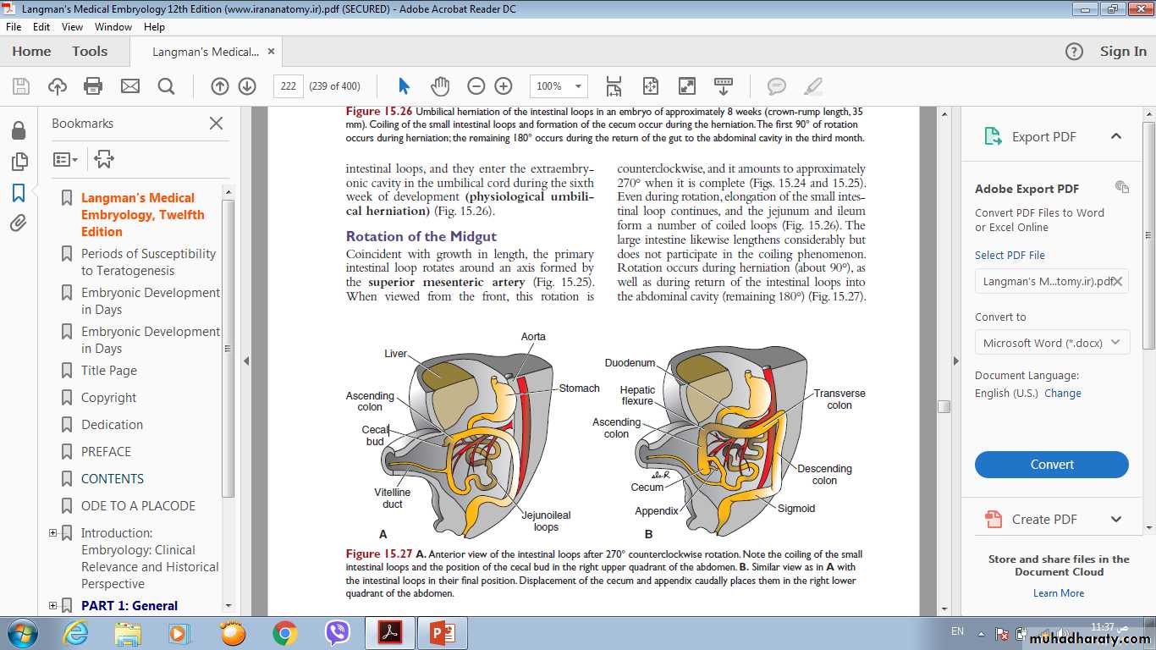Click the Print file icon
Image resolution: width=1156 pixels, height=650 pixels.
click(x=93, y=86)
